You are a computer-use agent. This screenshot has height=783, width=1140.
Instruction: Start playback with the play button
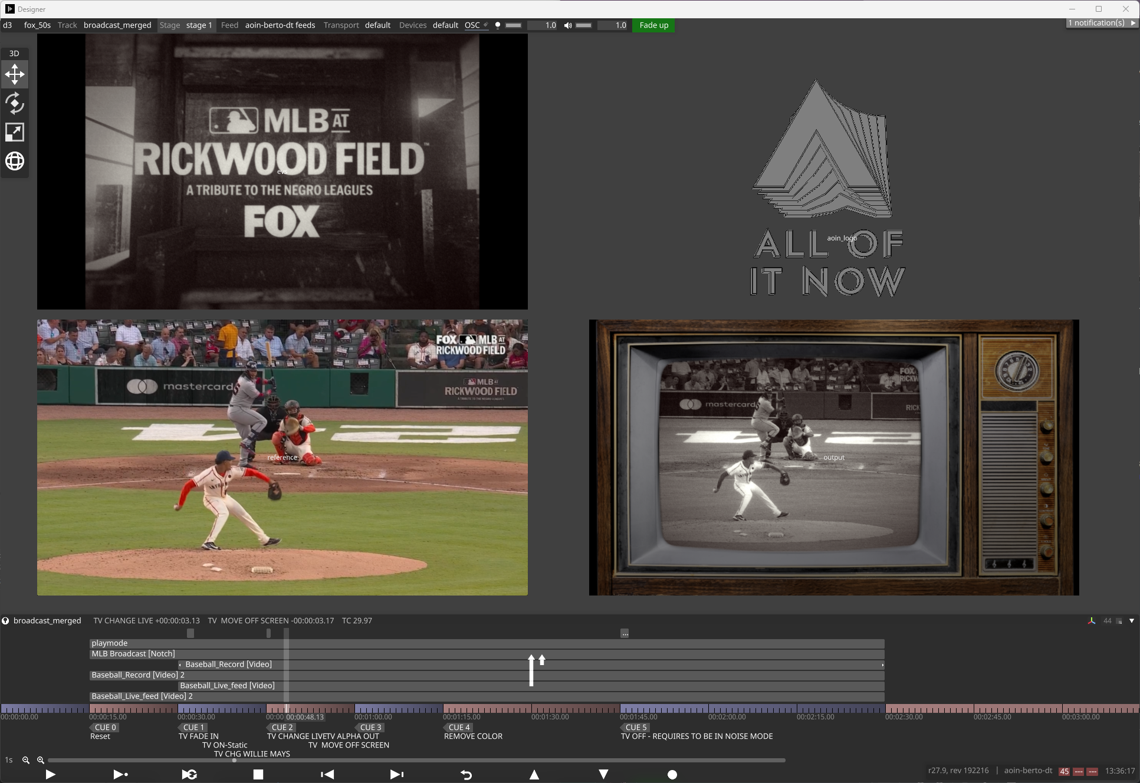tap(50, 774)
